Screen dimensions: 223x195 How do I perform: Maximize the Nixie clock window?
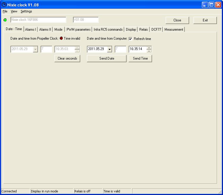point(211,5)
